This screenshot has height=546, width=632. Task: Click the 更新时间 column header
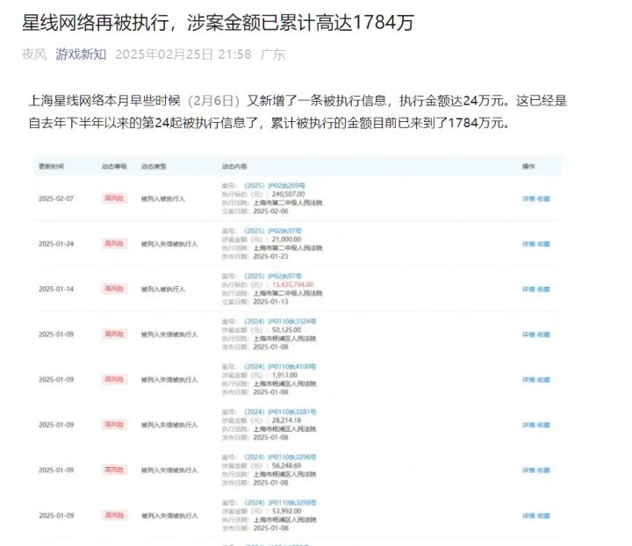(x=51, y=167)
